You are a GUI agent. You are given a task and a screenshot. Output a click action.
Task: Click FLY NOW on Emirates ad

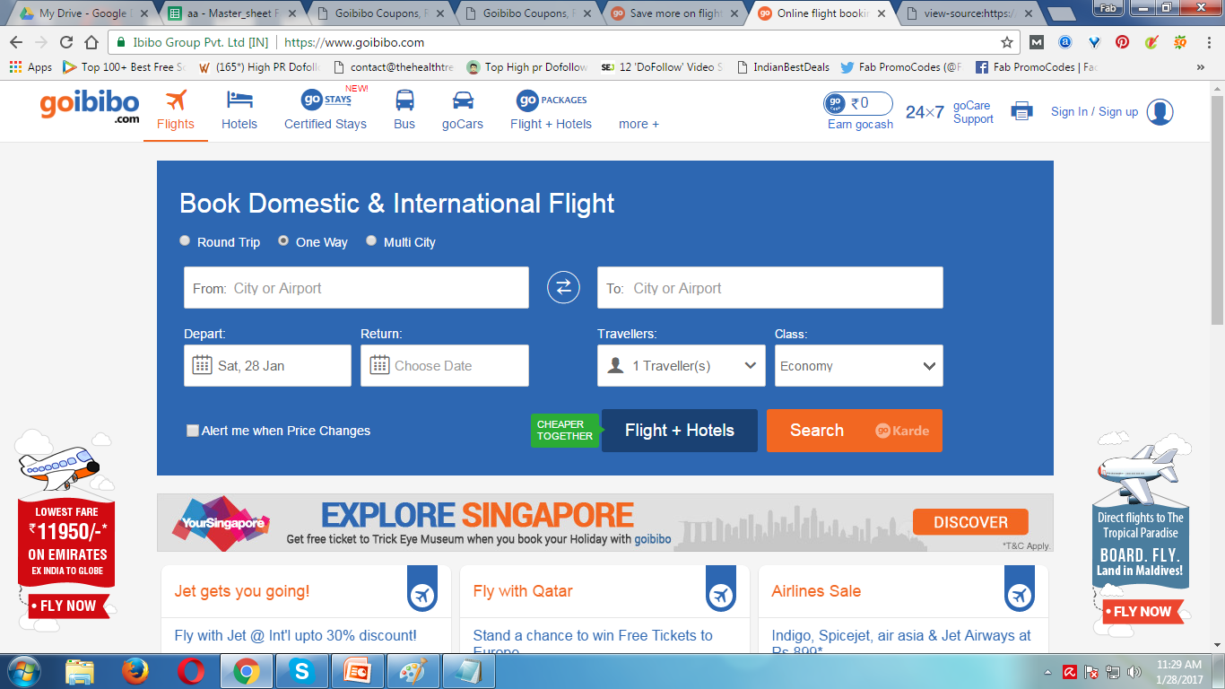click(x=67, y=606)
